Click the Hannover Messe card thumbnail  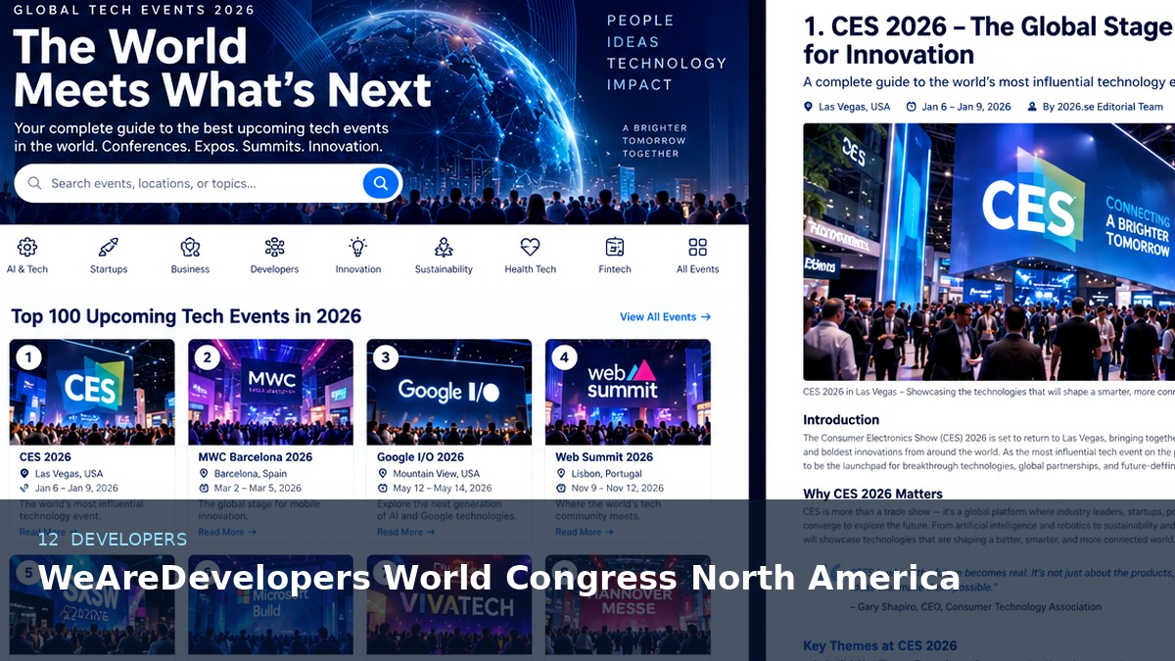(628, 605)
